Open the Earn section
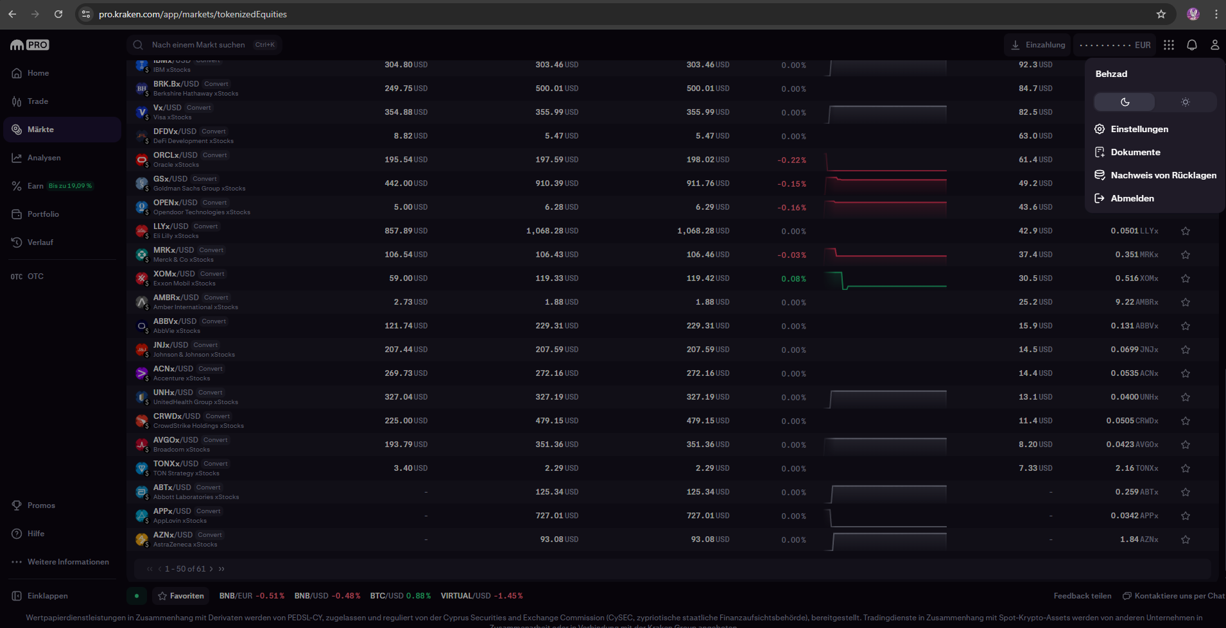 pyautogui.click(x=62, y=186)
